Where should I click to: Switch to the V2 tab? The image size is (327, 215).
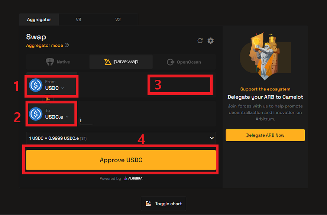118,20
